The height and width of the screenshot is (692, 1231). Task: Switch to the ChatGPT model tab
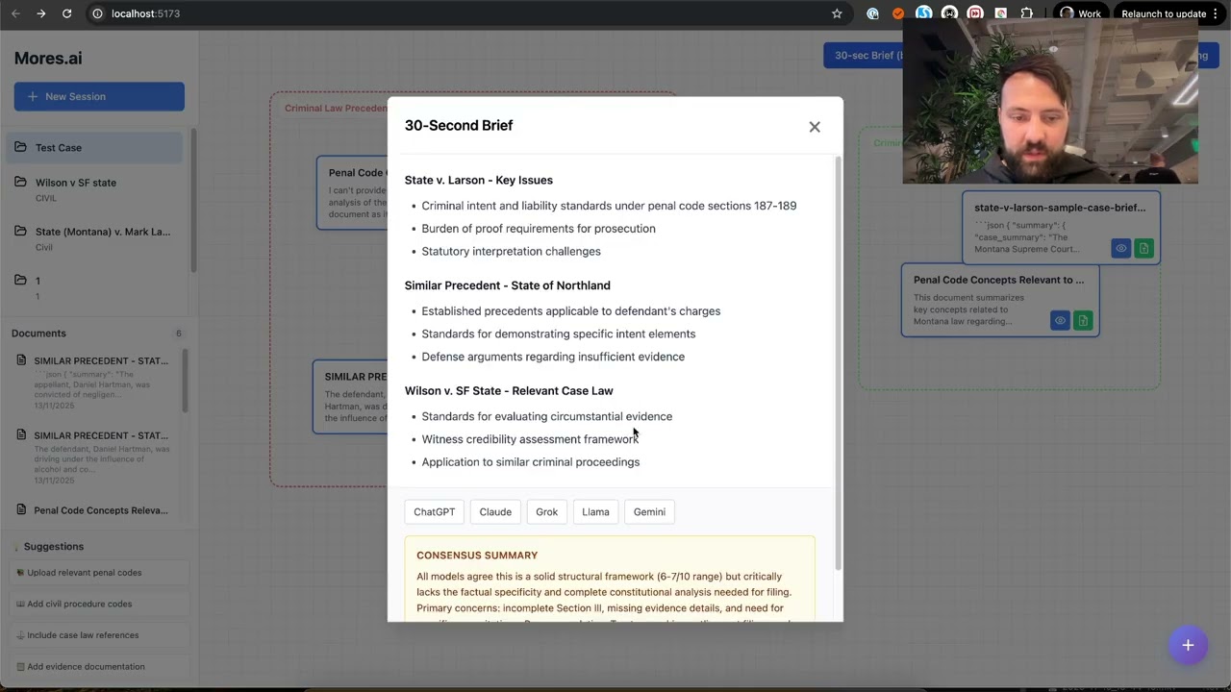tap(435, 512)
